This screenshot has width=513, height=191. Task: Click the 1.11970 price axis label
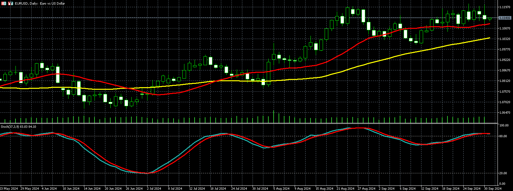(504, 7)
